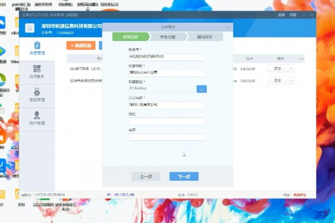Open 更多 dropdown for KIS演示账套 row
This screenshot has height=223, width=335.
[281, 69]
